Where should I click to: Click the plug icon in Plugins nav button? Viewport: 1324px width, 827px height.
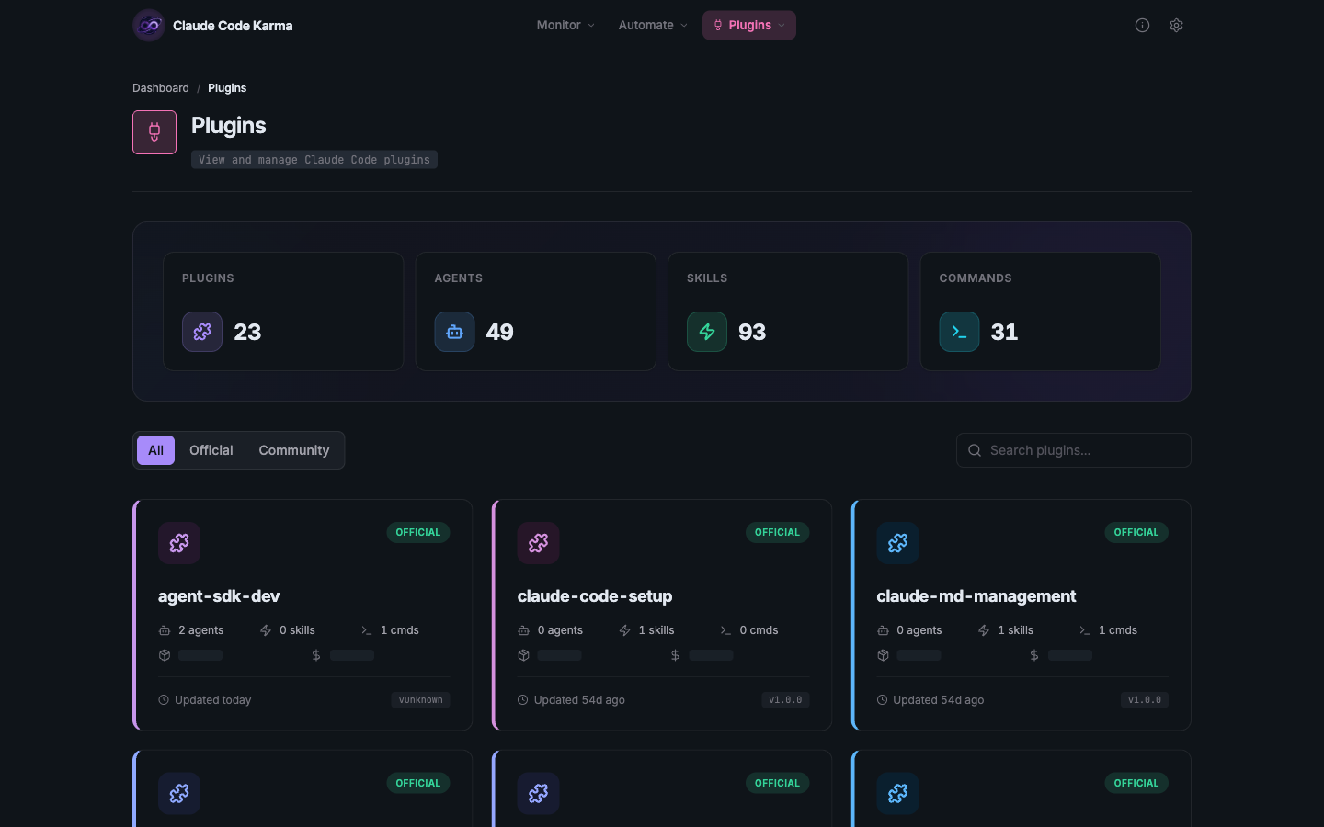click(718, 26)
